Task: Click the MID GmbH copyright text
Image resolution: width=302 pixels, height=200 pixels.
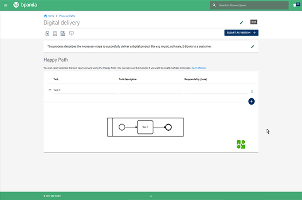Action: click(52, 196)
